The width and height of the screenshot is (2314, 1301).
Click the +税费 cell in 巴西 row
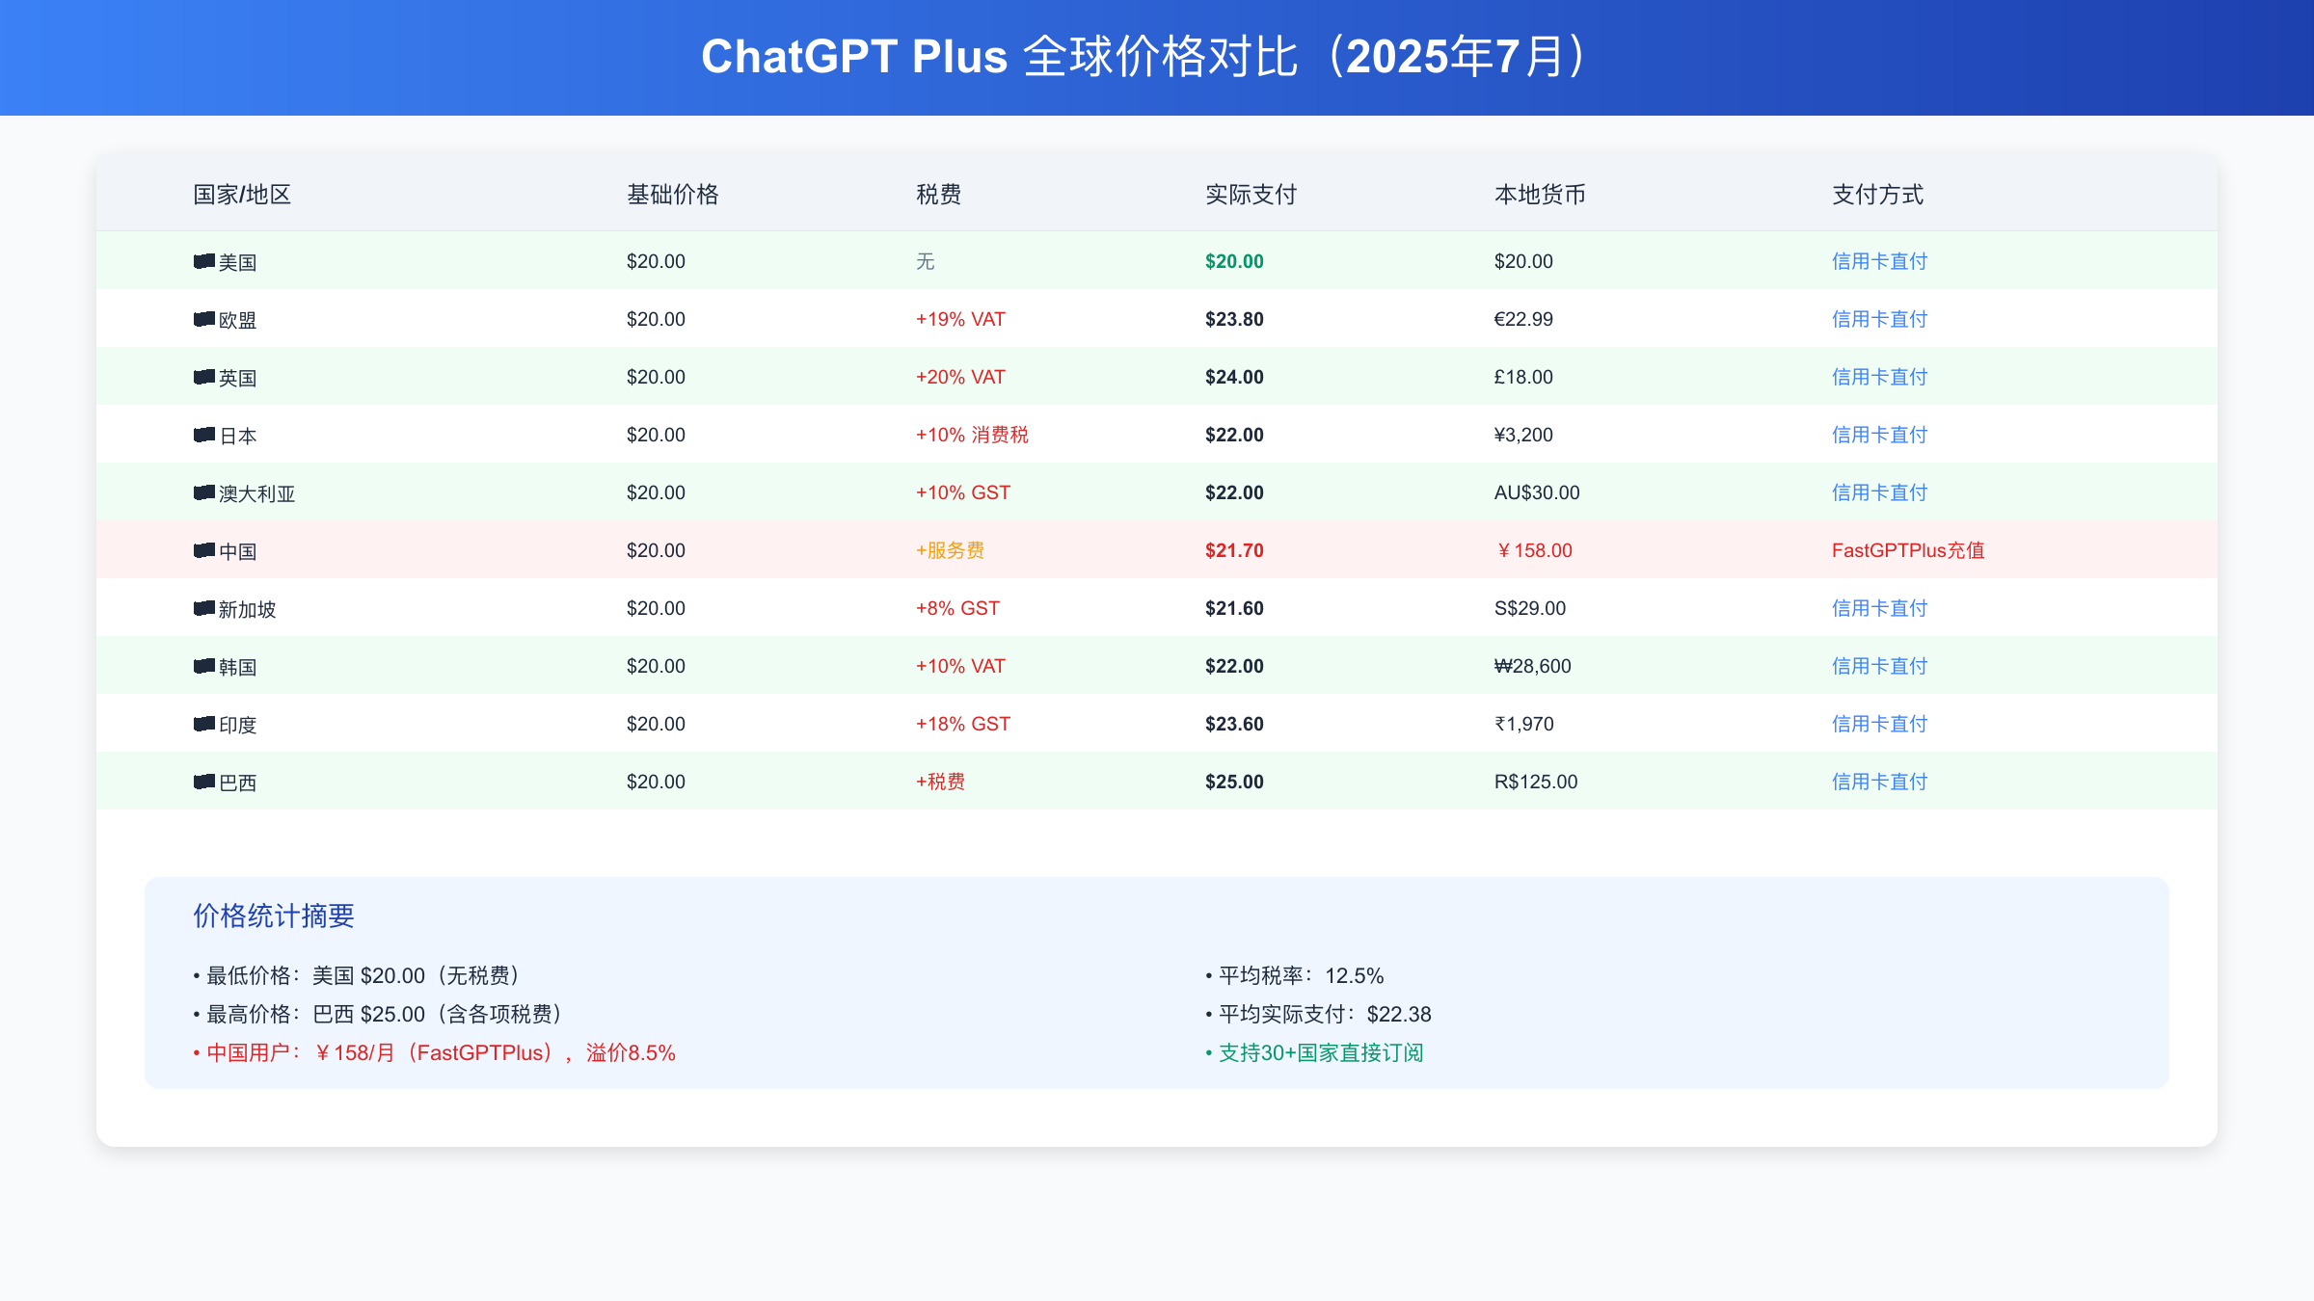point(940,782)
